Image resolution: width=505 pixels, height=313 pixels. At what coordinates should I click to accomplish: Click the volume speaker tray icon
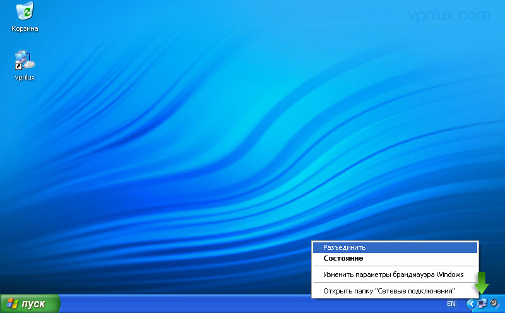[x=494, y=304]
